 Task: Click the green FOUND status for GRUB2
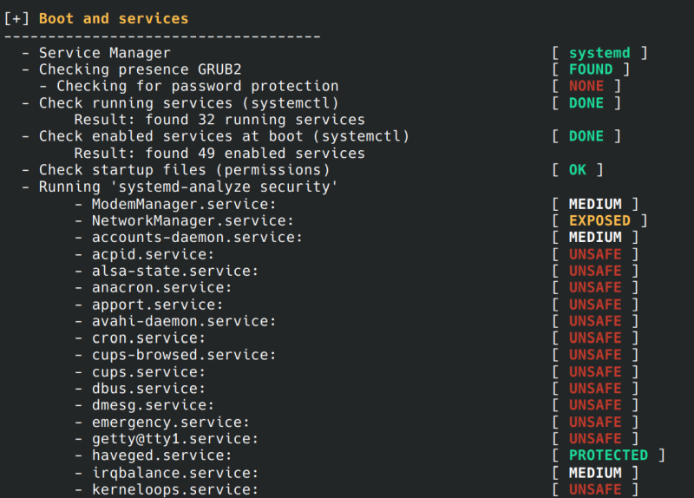pos(591,69)
